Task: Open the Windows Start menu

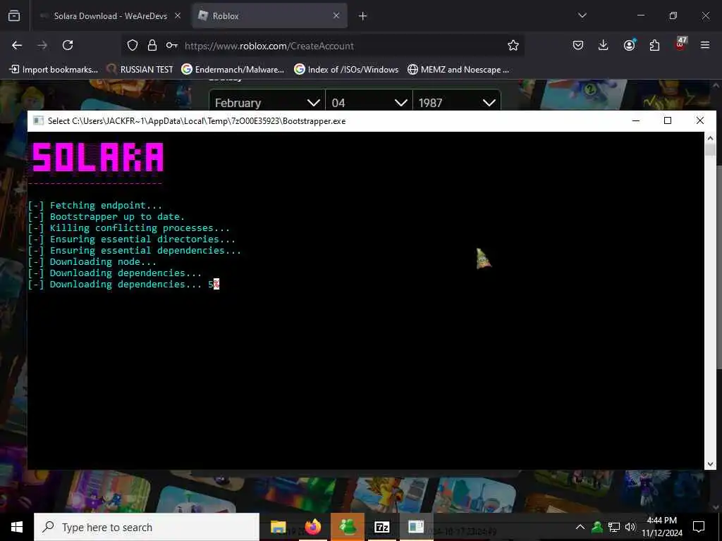Action: [17, 527]
